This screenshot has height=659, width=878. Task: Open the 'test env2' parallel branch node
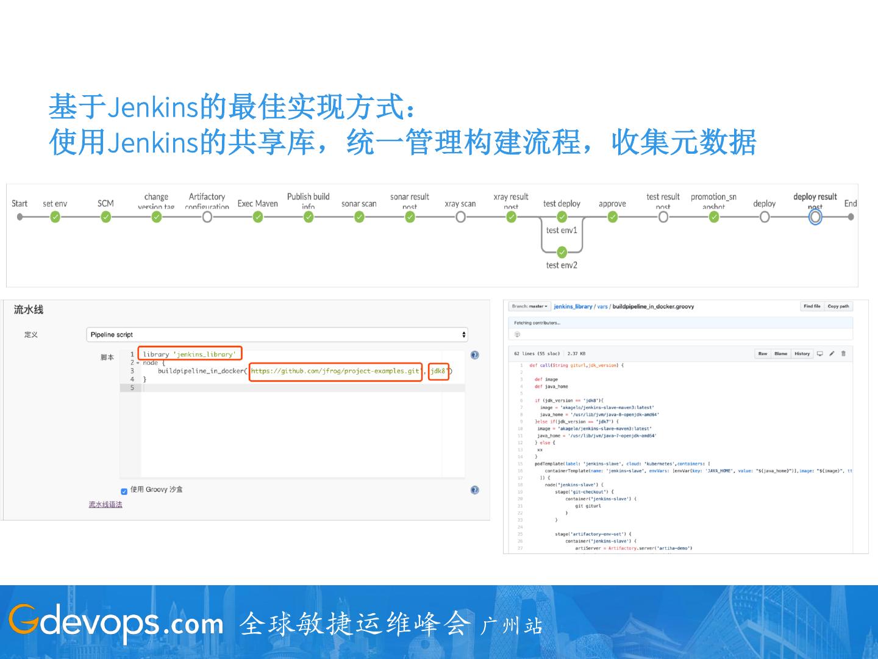coord(562,252)
